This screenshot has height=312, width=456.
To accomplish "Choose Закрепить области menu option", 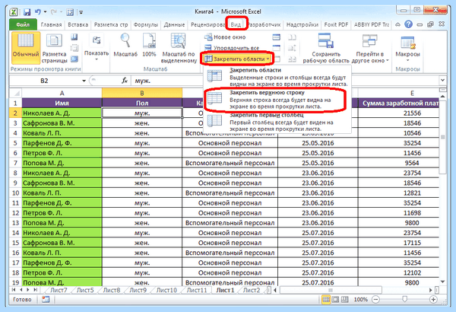I will (x=277, y=77).
